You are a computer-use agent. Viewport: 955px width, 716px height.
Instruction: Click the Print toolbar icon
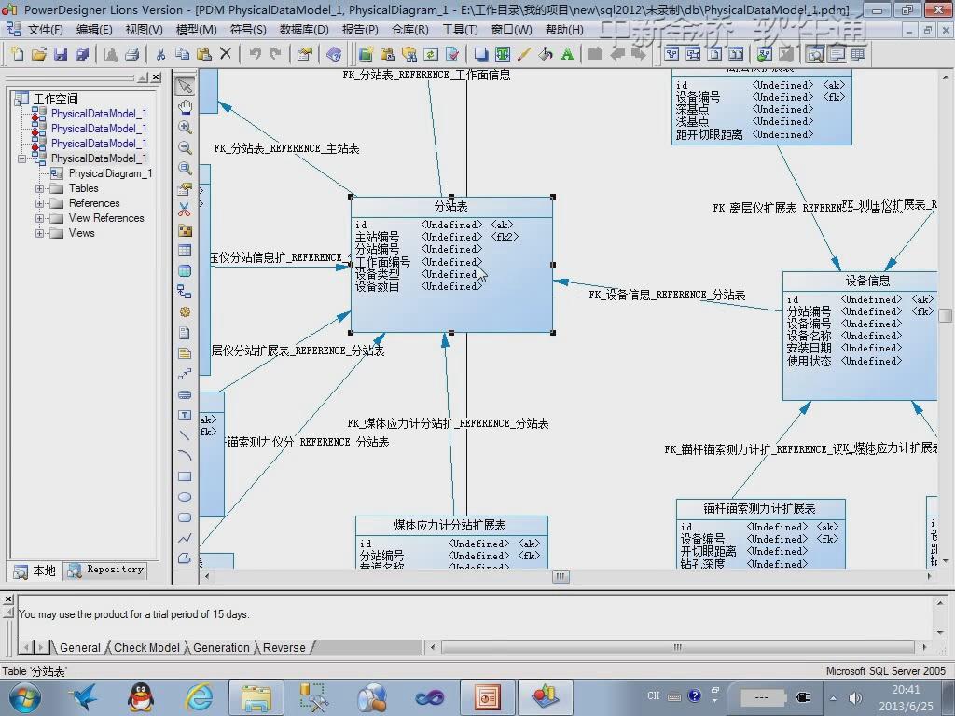132,54
